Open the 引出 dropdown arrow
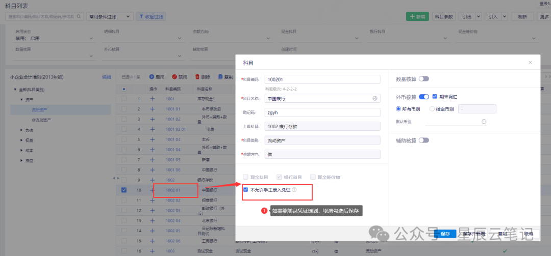Screen dimensions: 551x256 click(478, 16)
